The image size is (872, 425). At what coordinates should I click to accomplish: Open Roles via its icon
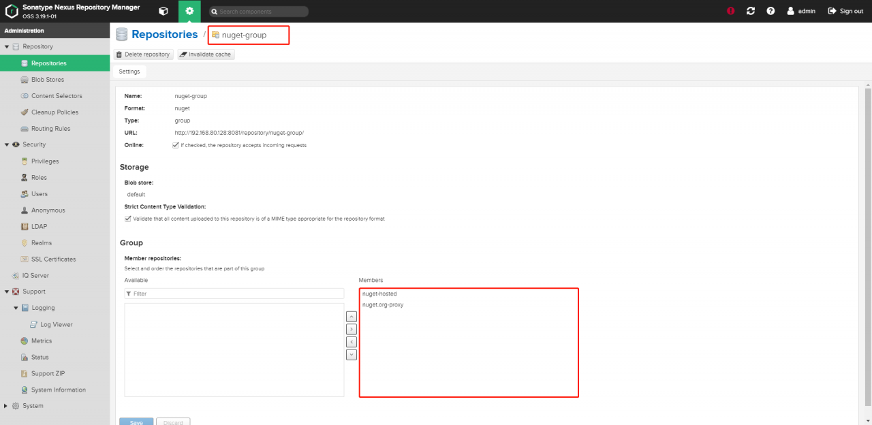[x=25, y=178]
